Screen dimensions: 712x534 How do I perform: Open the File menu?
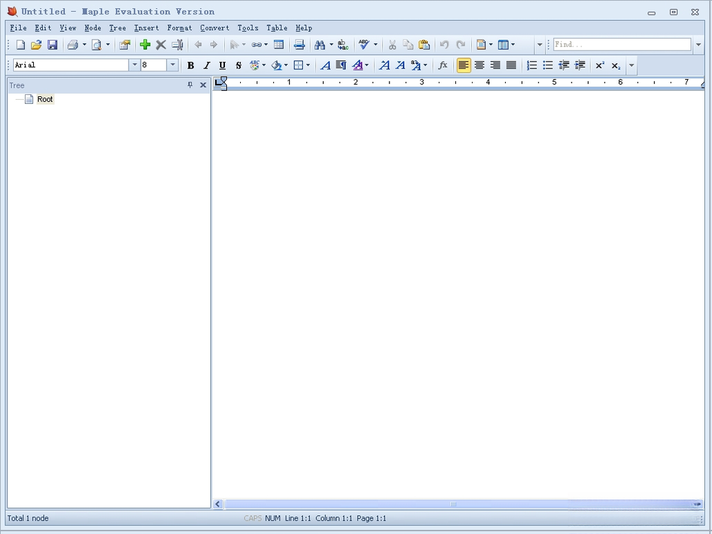(x=18, y=28)
